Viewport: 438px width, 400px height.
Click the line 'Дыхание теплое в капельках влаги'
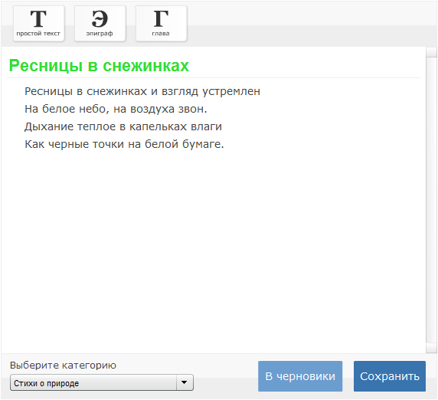click(123, 126)
